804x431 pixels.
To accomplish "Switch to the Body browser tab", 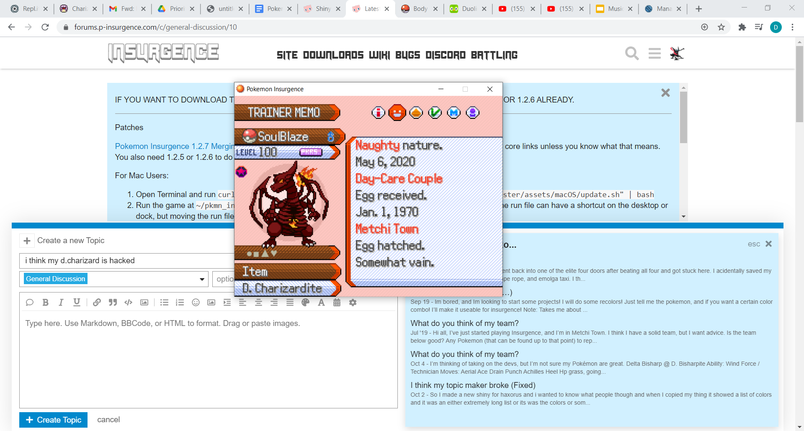I will point(419,9).
